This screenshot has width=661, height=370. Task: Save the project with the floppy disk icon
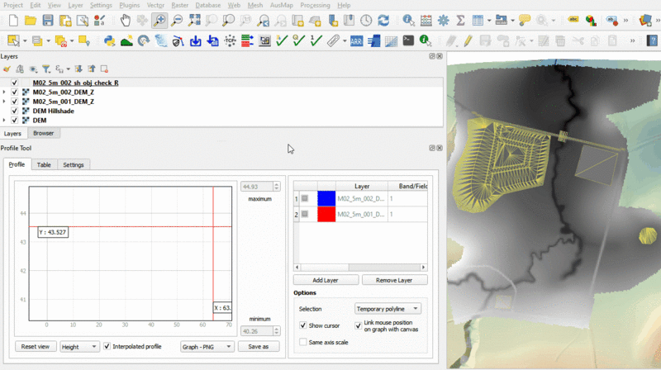click(x=48, y=20)
